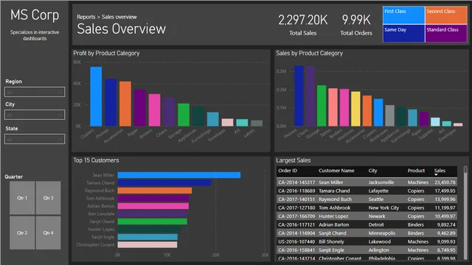Open the State dropdown filter

click(35, 139)
